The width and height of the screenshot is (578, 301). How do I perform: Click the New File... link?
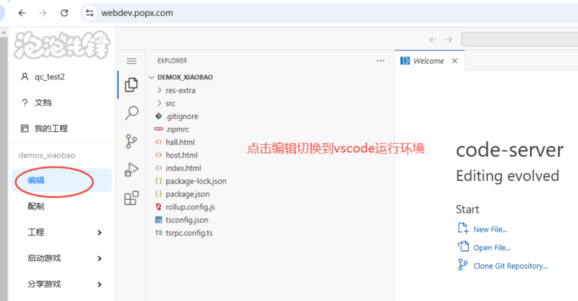pyautogui.click(x=490, y=229)
